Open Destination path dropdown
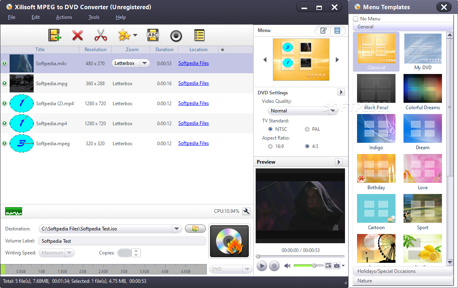 pyautogui.click(x=176, y=229)
